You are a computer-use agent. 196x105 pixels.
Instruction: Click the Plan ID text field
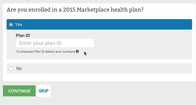pos(55,43)
